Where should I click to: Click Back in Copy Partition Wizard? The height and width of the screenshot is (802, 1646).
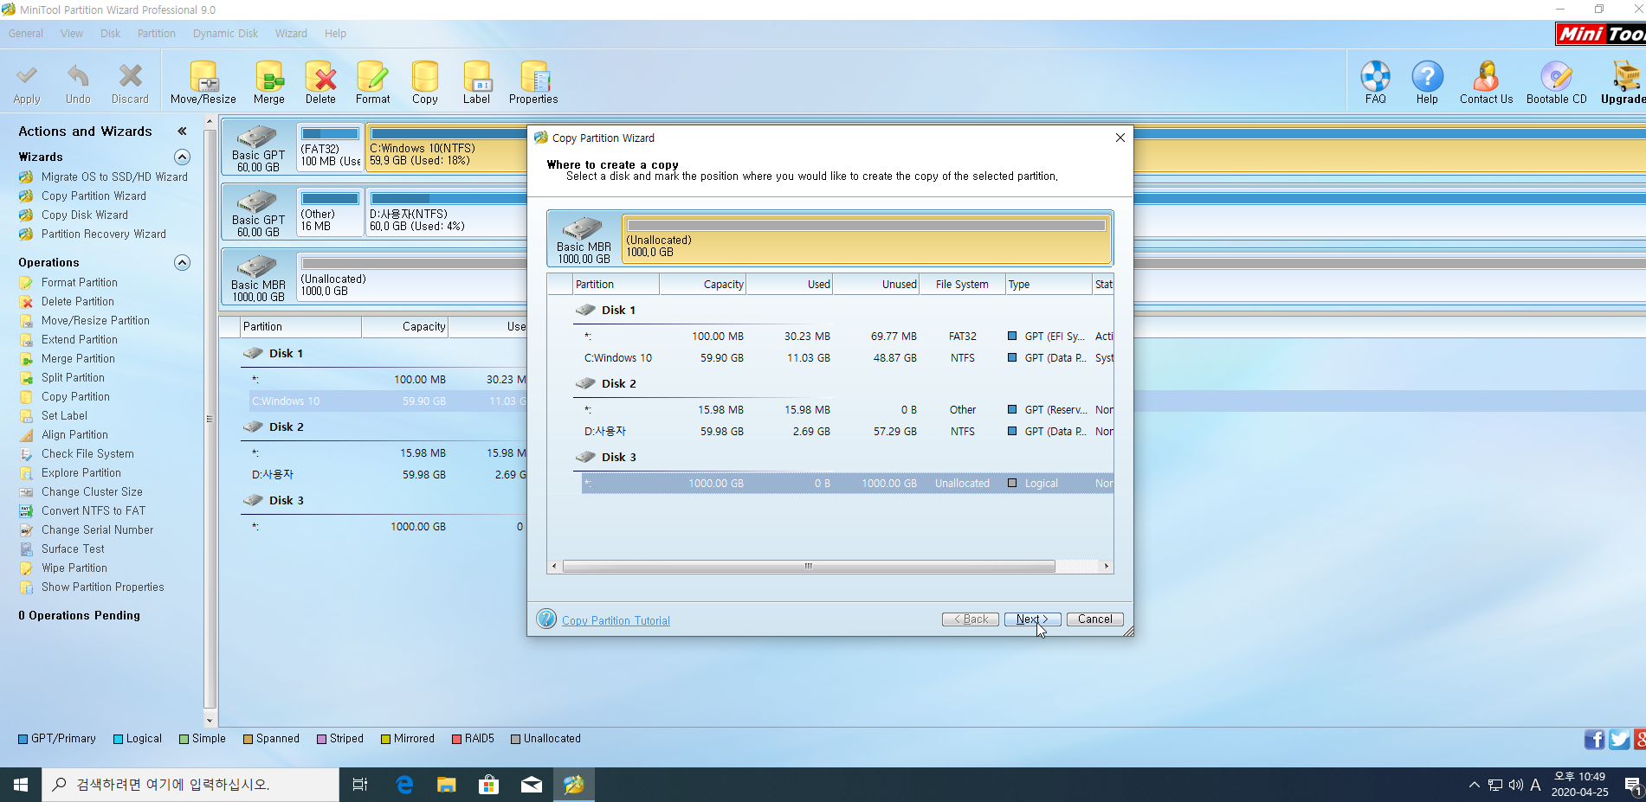970,619
